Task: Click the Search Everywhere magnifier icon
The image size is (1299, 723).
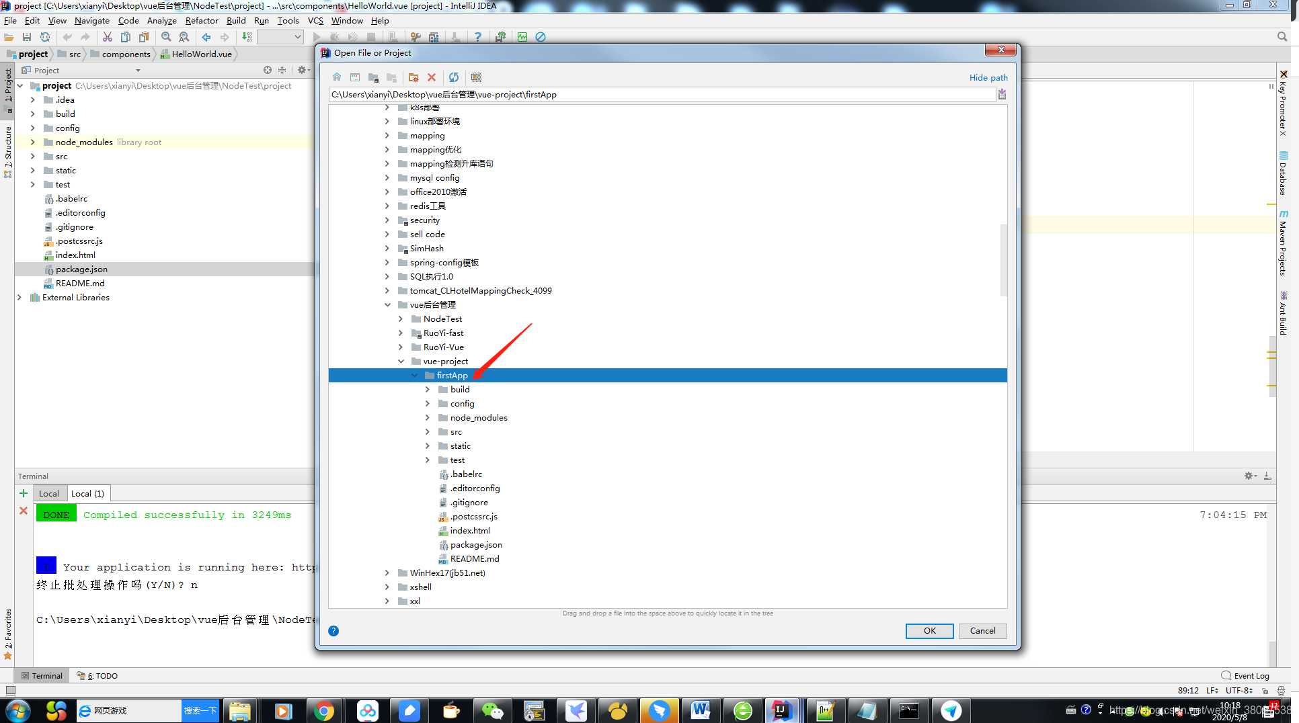Action: click(x=1282, y=38)
